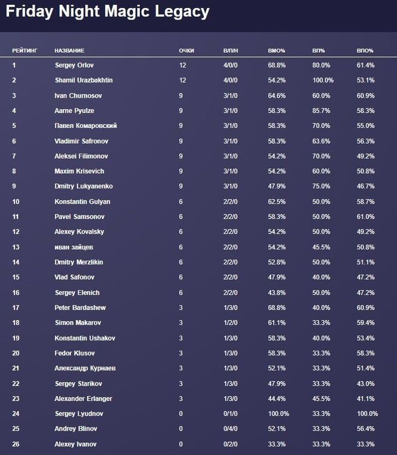Click the ВМО% column header
Screen dimensions: 397x455
[276, 50]
